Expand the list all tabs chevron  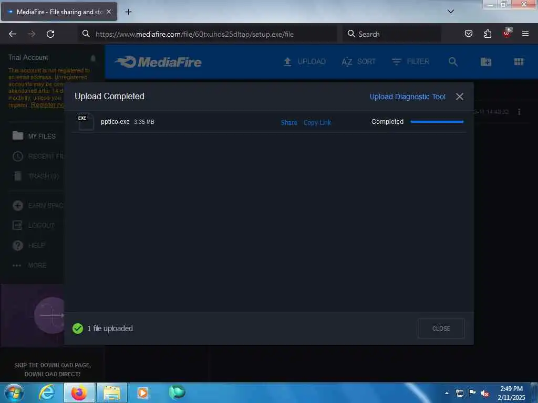(x=450, y=12)
